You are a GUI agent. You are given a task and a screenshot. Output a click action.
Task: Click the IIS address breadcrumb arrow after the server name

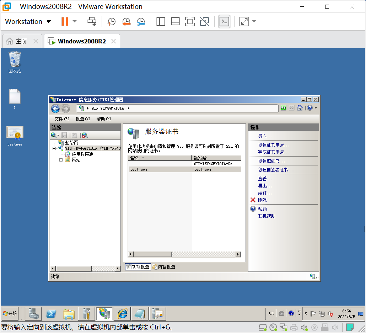coord(128,108)
